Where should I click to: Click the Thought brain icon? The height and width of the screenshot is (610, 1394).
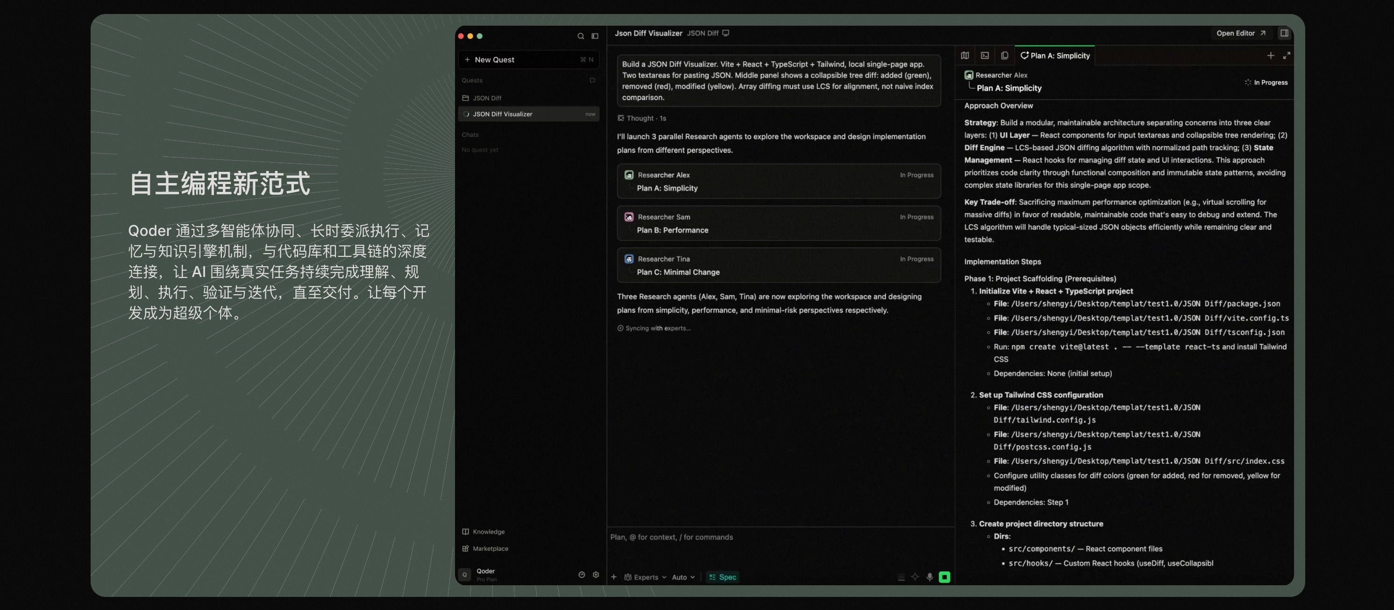[621, 118]
